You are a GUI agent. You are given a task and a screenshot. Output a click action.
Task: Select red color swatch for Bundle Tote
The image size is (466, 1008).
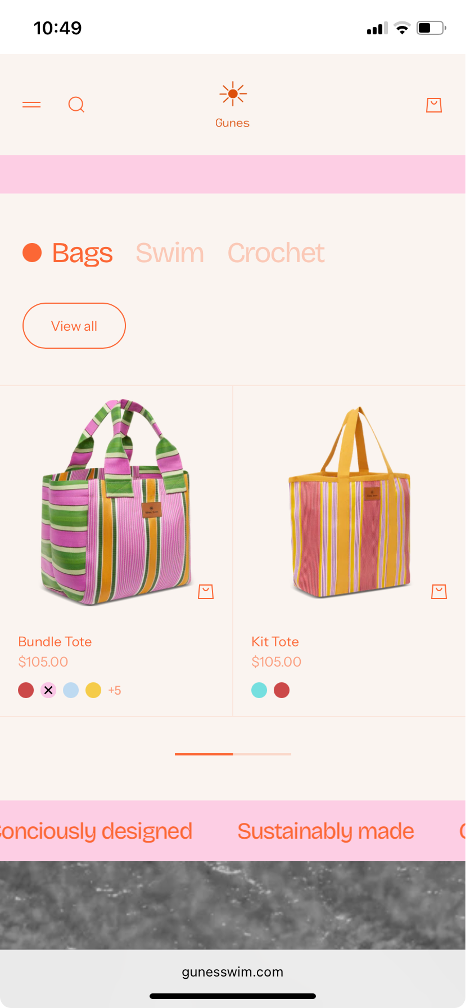(x=26, y=690)
